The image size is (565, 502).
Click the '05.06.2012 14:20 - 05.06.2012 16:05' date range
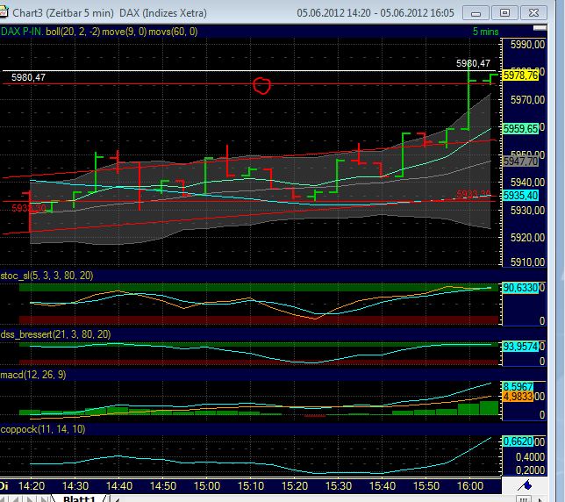coord(375,13)
